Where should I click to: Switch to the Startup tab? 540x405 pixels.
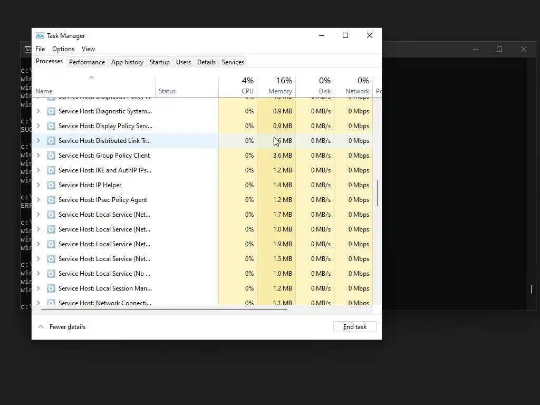coord(159,62)
